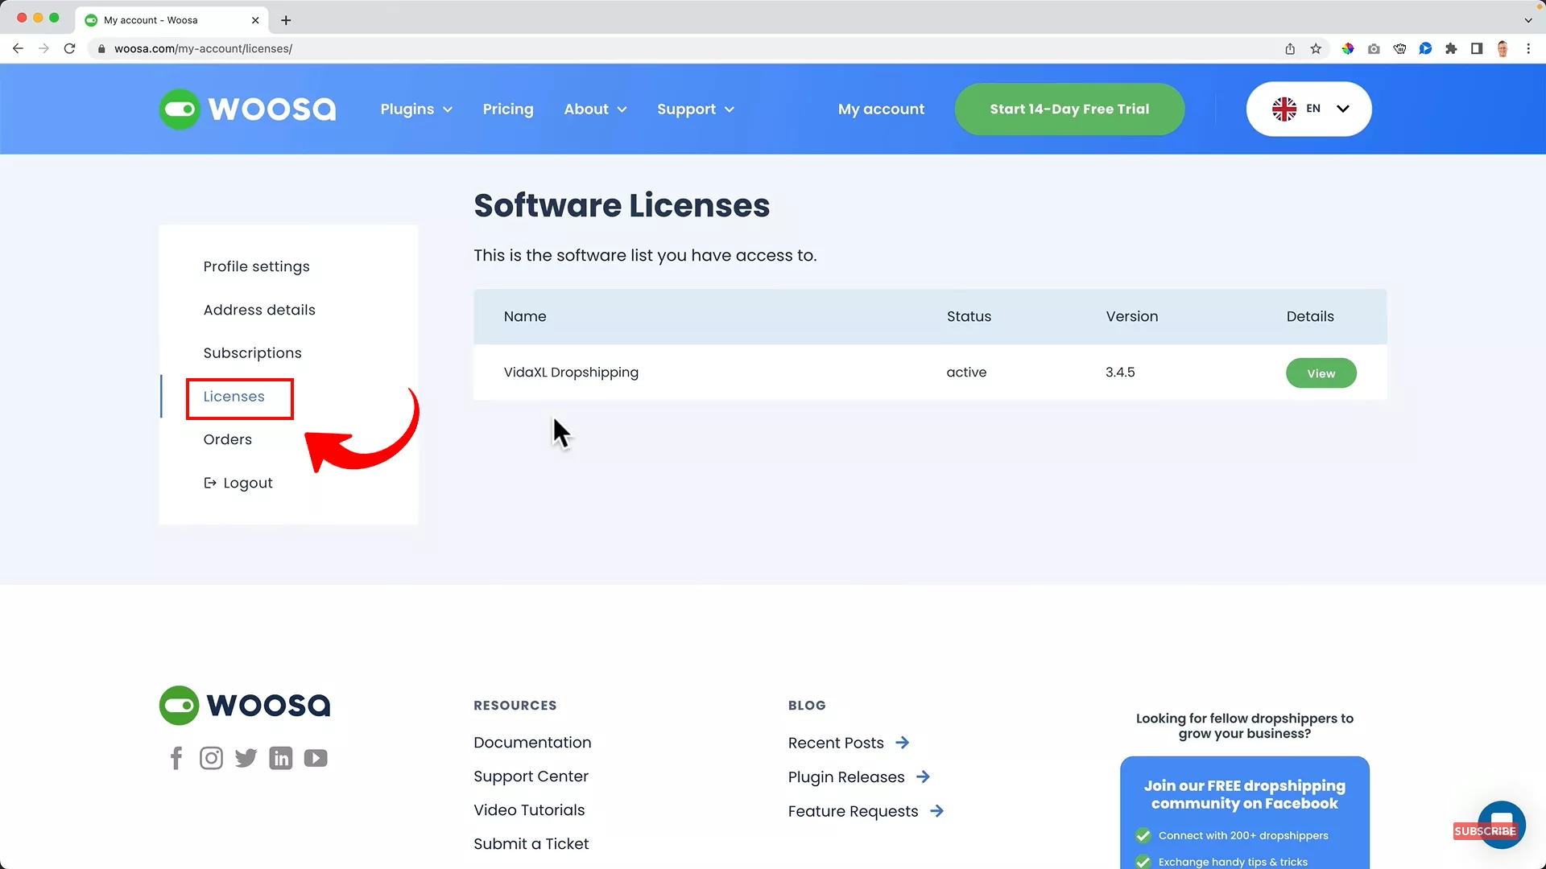
Task: Click the share icon in the address bar
Action: click(1289, 48)
